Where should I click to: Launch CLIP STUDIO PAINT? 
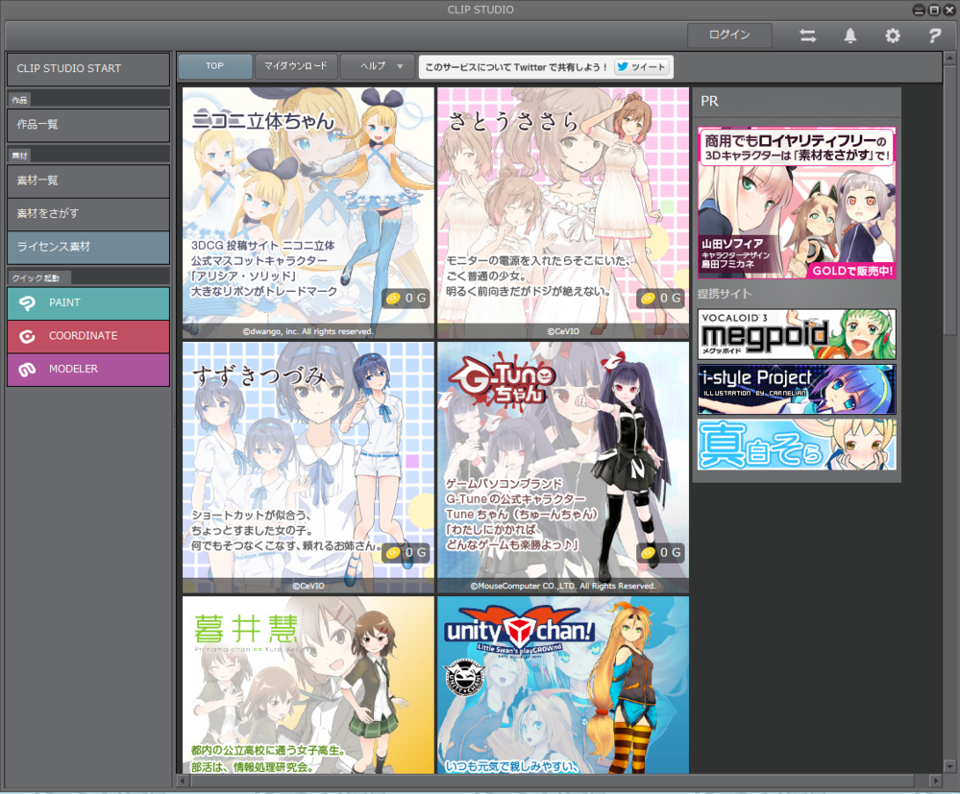click(88, 302)
